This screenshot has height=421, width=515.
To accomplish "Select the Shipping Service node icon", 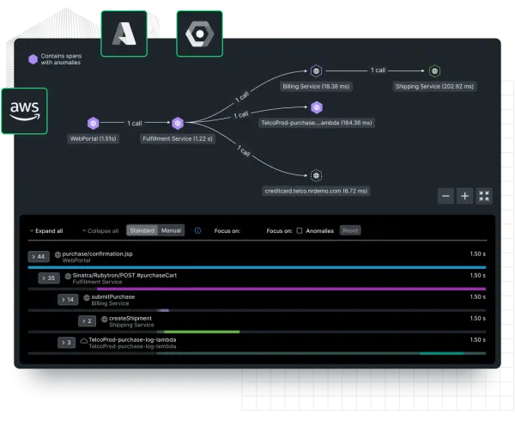I will coord(434,71).
